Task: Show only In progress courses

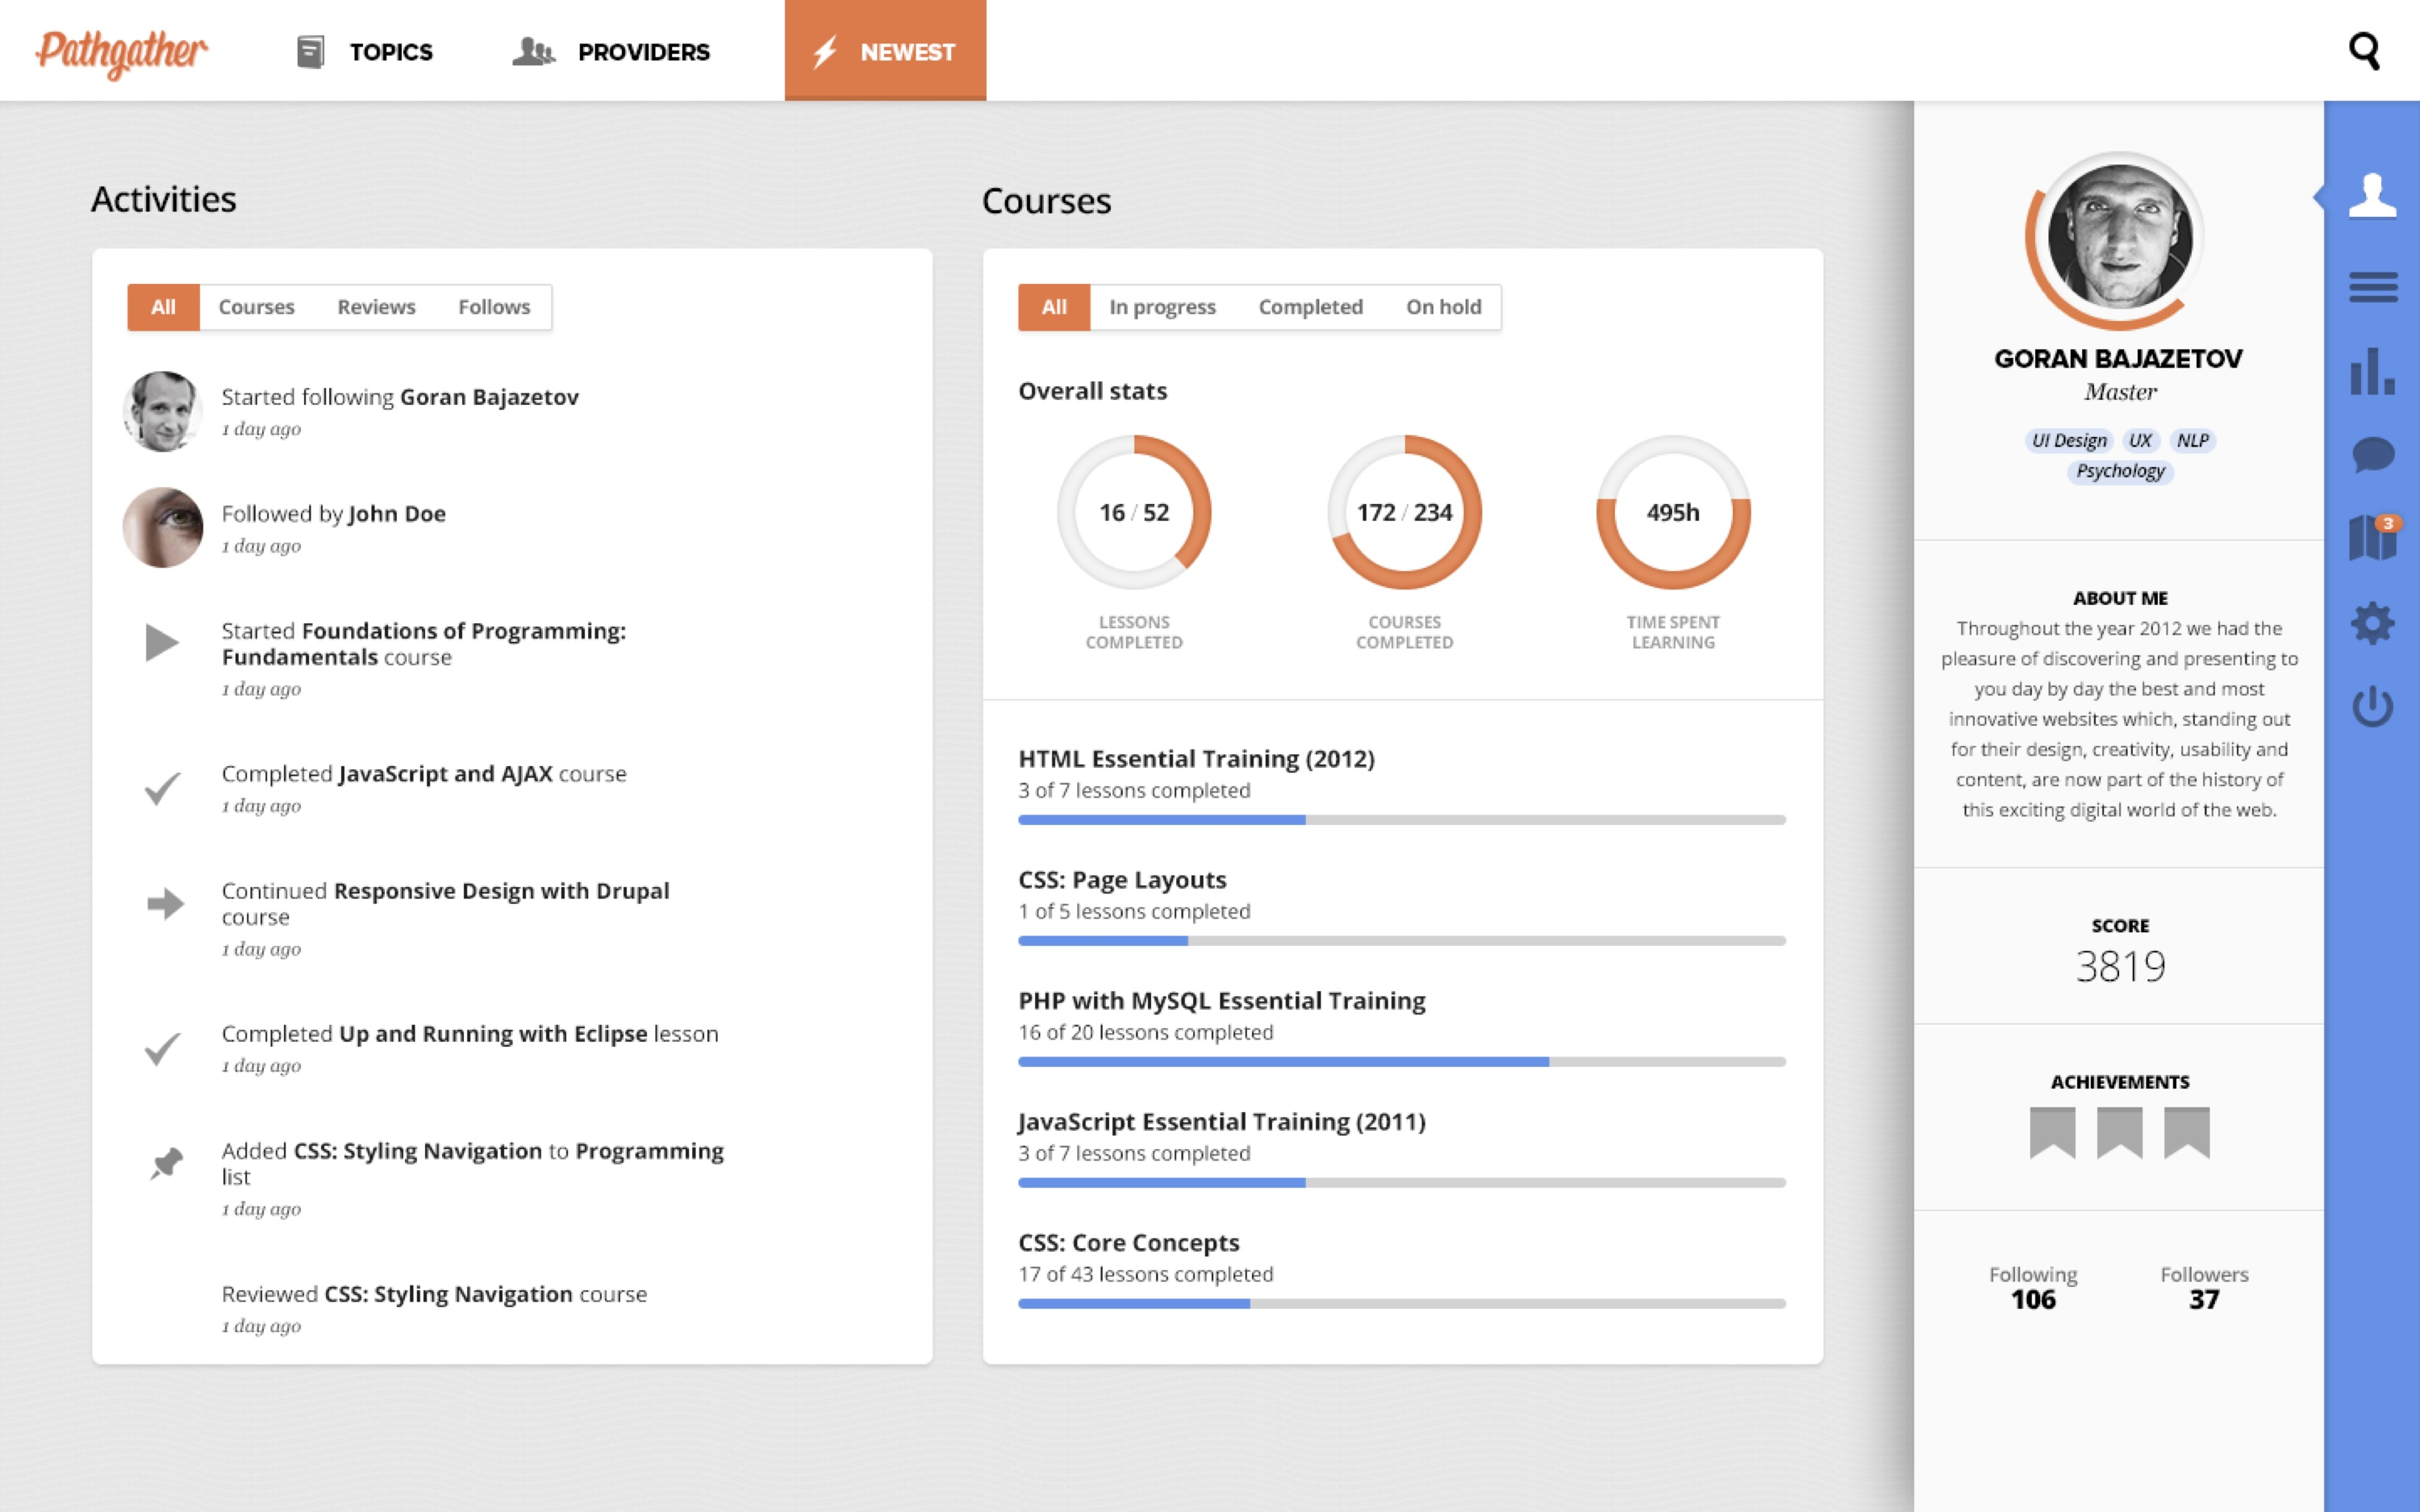Action: [1162, 307]
